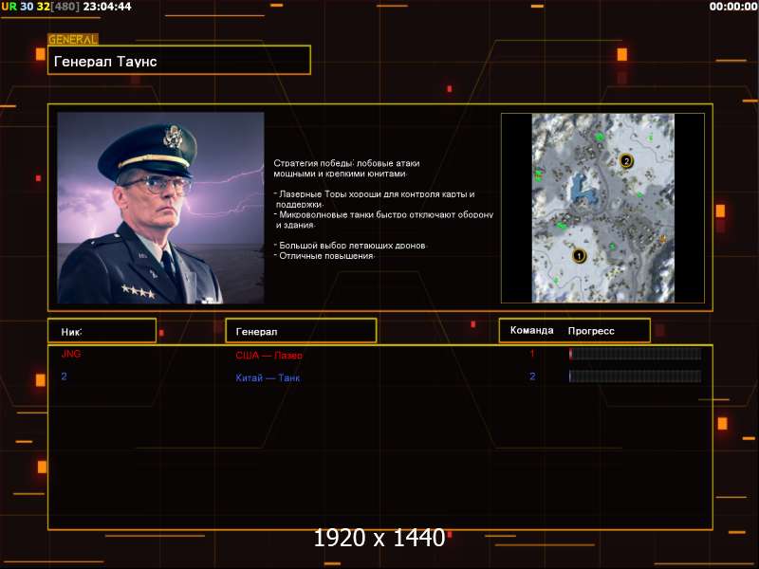Image resolution: width=759 pixels, height=569 pixels.
Task: Click 'США — Лазер' general entry
Action: pyautogui.click(x=268, y=355)
